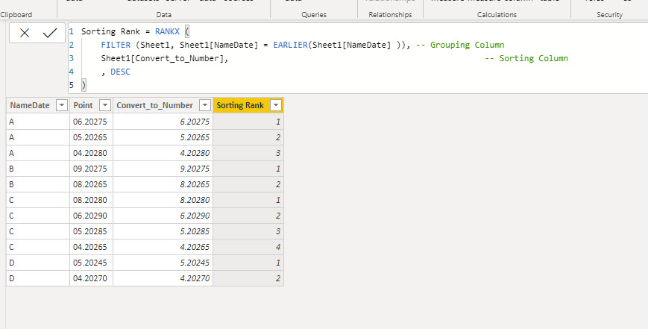Select Point cell 06.20290
Image resolution: width=648 pixels, height=329 pixels.
[x=91, y=216]
